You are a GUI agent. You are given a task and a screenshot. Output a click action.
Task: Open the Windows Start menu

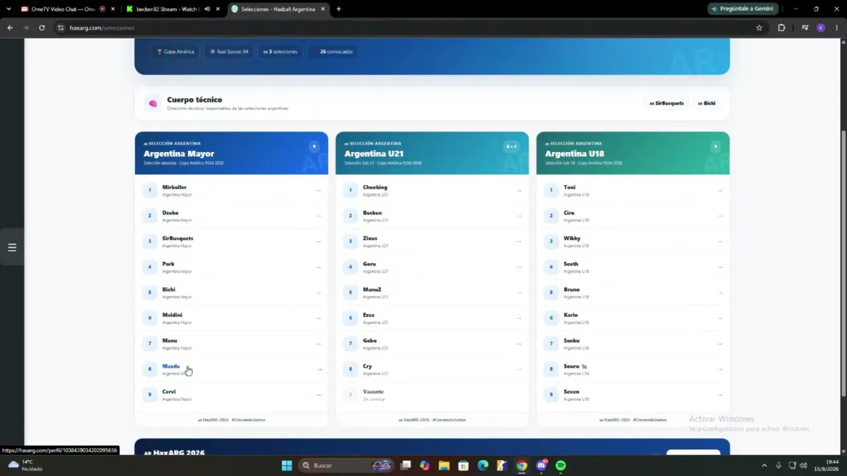coord(287,465)
